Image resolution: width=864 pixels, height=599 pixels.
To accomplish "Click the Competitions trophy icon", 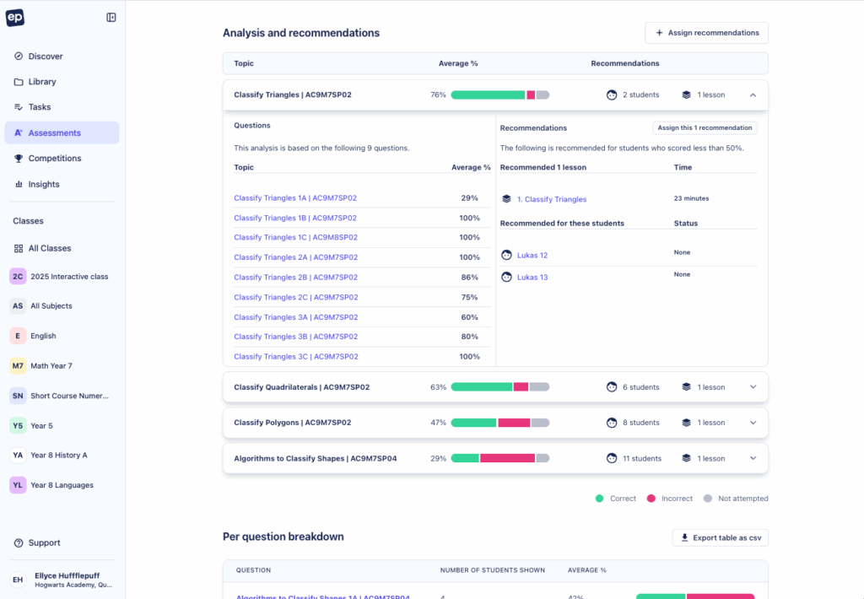I will pyautogui.click(x=19, y=159).
